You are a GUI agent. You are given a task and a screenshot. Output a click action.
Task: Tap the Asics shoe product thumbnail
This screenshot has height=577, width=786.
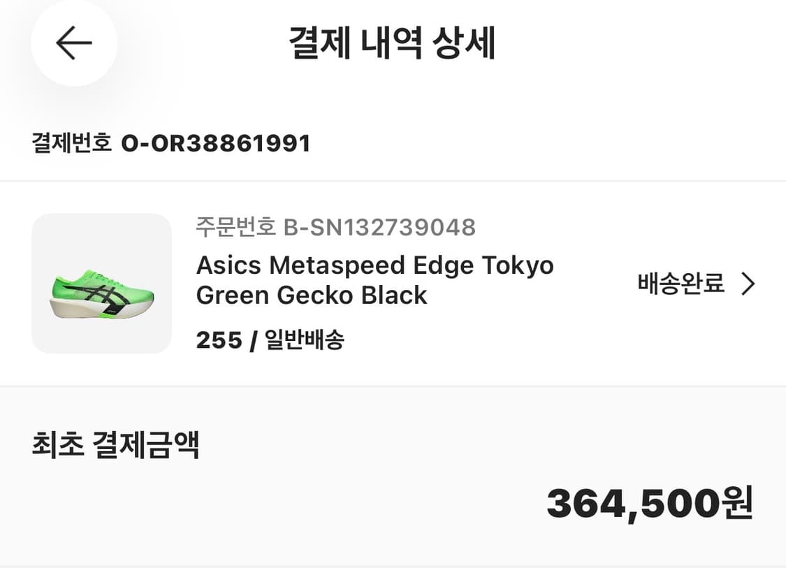click(x=101, y=284)
